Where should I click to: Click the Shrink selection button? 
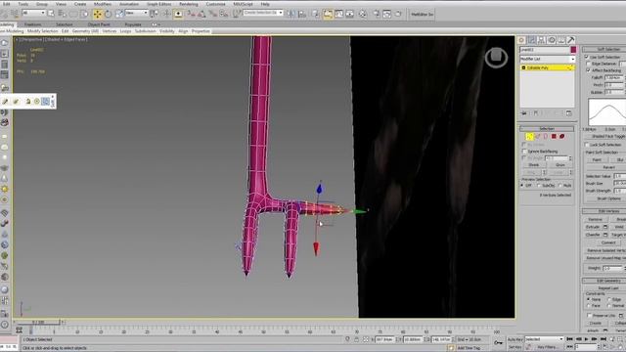(534, 165)
